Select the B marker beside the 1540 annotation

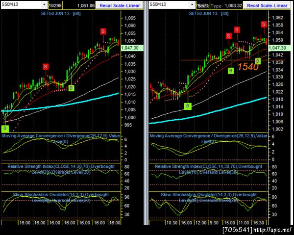click(258, 61)
